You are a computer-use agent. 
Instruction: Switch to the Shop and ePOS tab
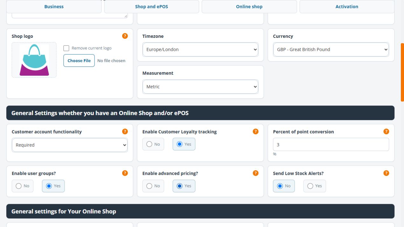[x=151, y=7]
